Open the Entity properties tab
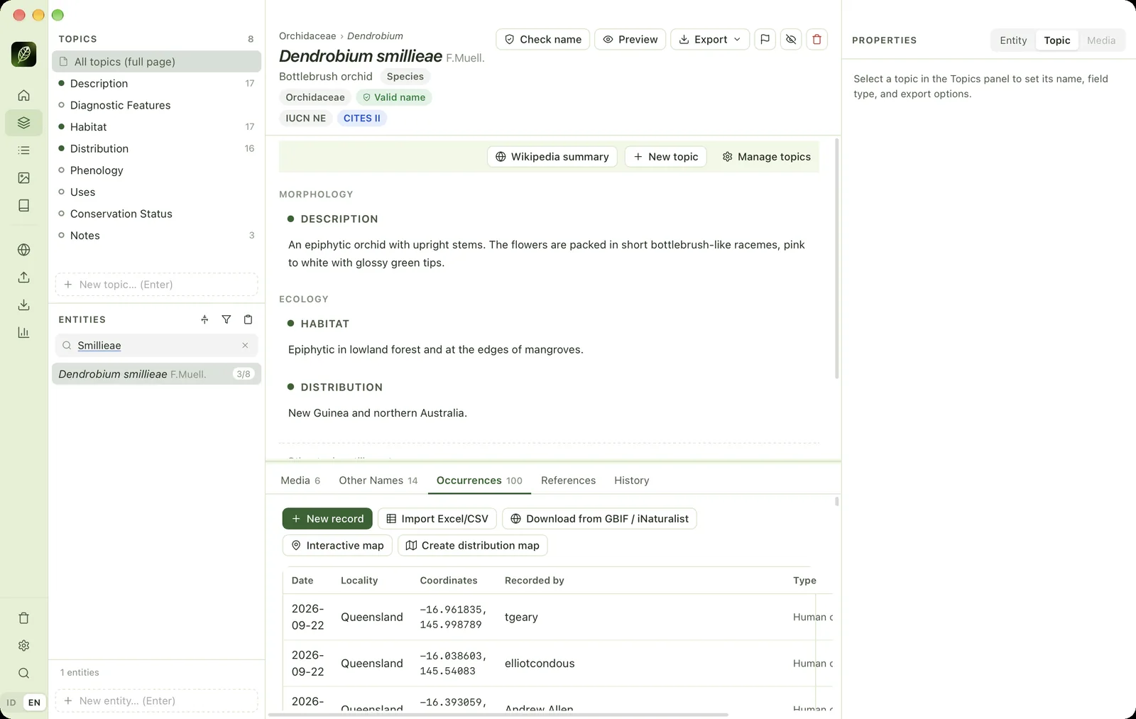The height and width of the screenshot is (719, 1136). click(x=1013, y=40)
